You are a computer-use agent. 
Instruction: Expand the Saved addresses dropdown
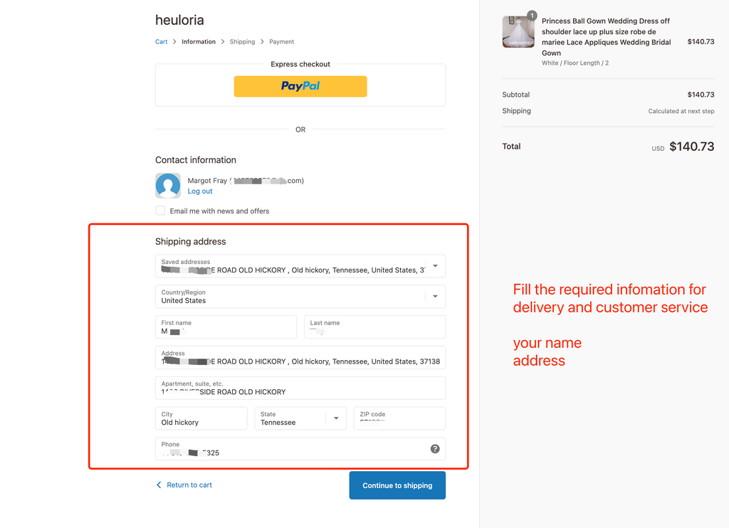click(x=435, y=266)
